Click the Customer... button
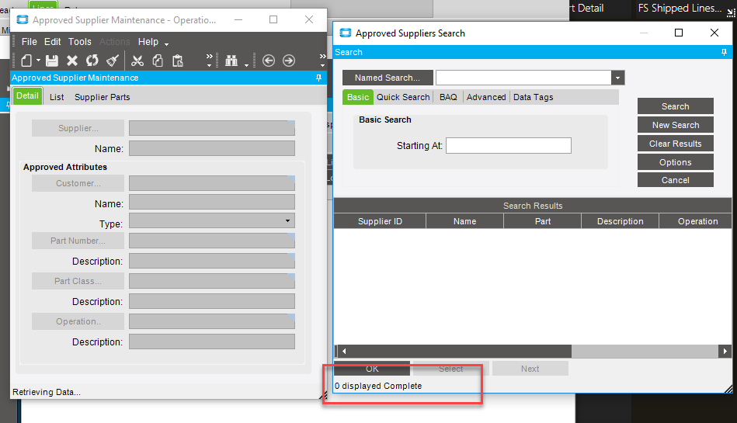 tap(78, 183)
